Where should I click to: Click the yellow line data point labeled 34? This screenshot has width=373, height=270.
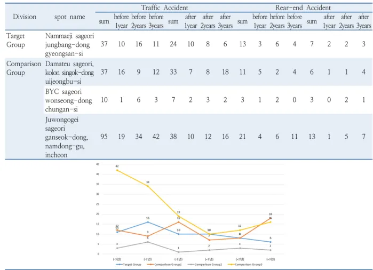point(148,186)
